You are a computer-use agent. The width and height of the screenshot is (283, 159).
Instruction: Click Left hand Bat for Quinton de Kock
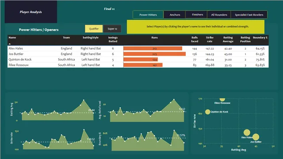pos(91,59)
